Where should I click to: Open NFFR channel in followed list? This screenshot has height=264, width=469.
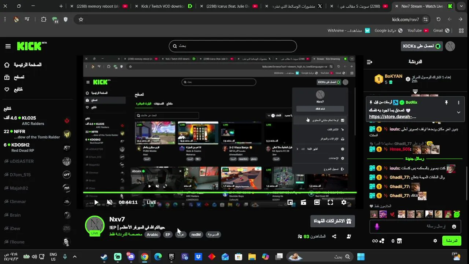coord(37,134)
